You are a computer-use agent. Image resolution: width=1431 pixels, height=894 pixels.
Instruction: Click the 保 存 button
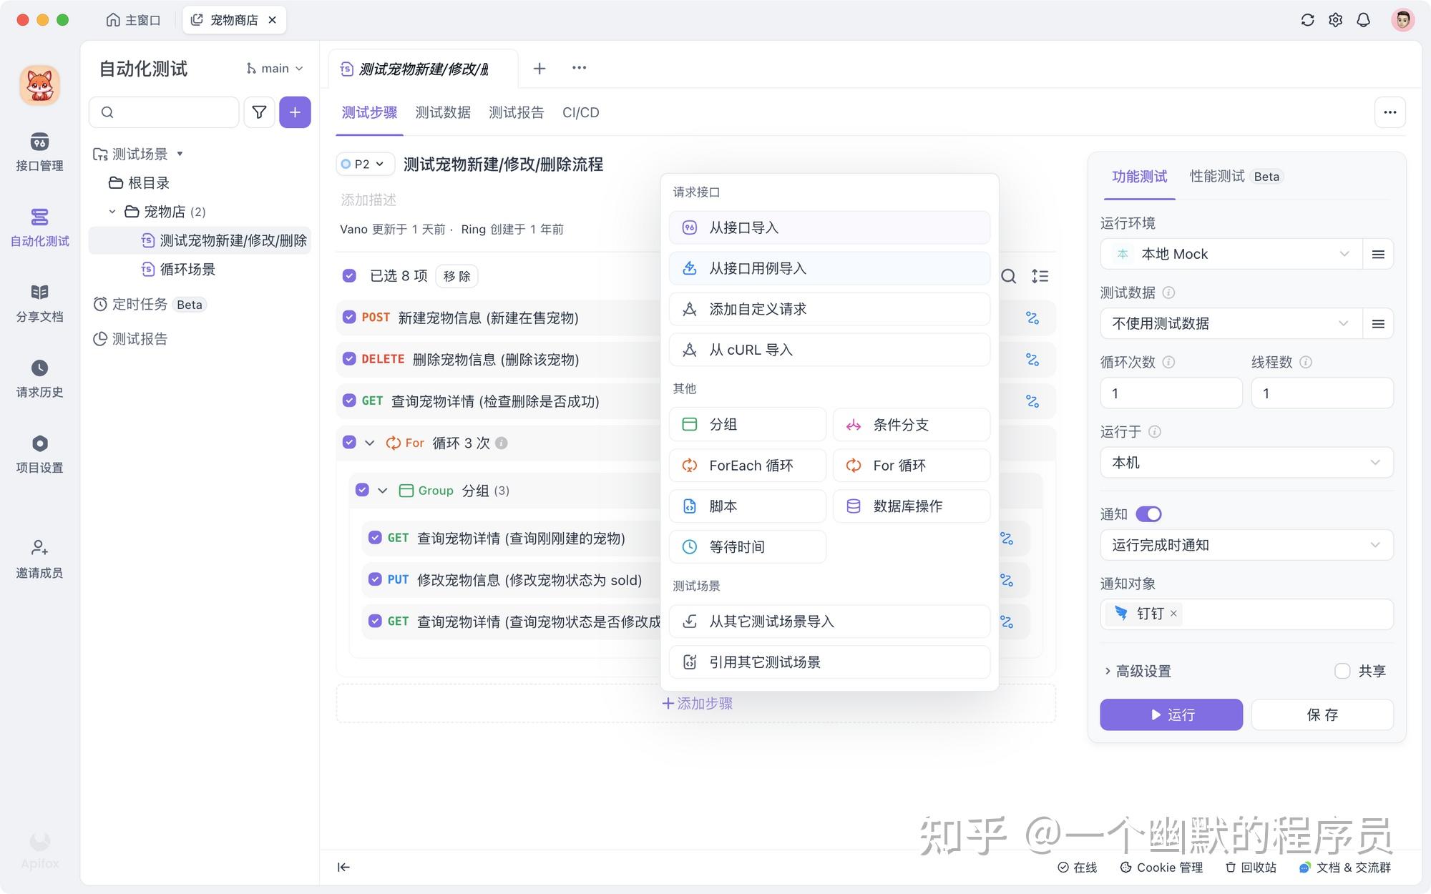click(1322, 714)
